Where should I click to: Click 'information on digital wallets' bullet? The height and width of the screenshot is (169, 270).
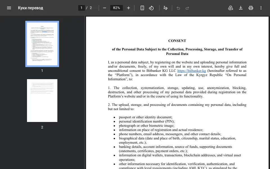pos(180,157)
